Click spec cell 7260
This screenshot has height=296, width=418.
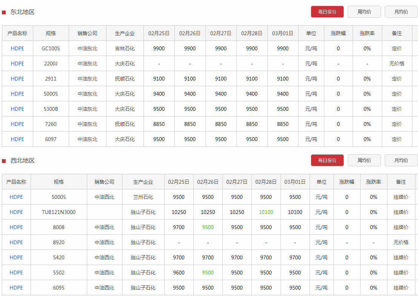(51, 124)
